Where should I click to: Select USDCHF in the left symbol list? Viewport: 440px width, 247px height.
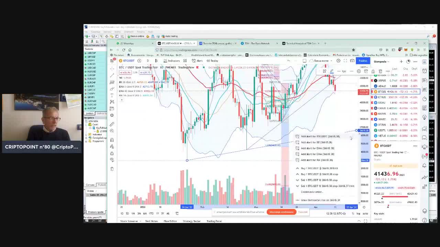click(91, 53)
